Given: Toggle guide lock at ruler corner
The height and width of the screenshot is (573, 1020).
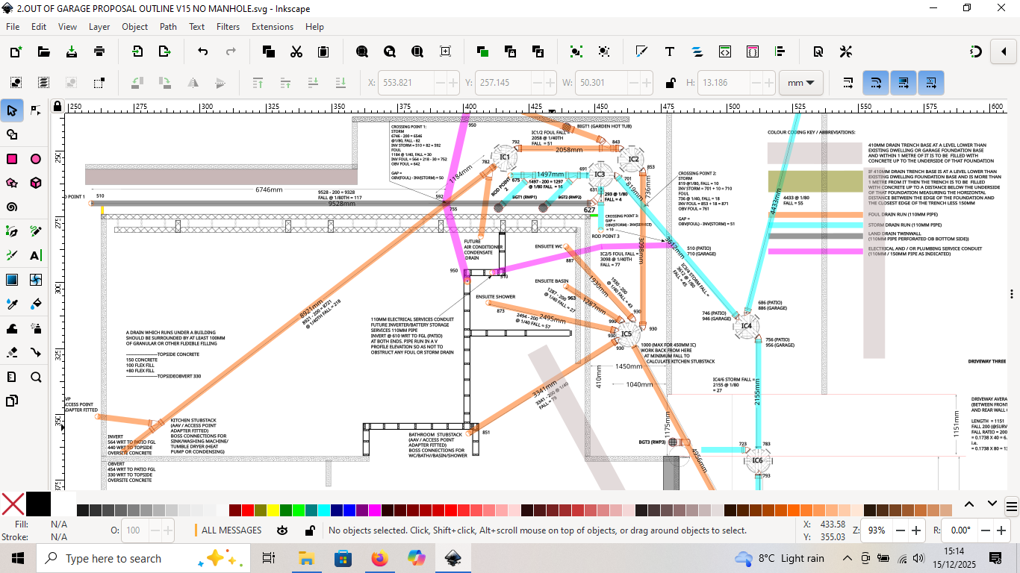Looking at the screenshot, I should pos(57,107).
